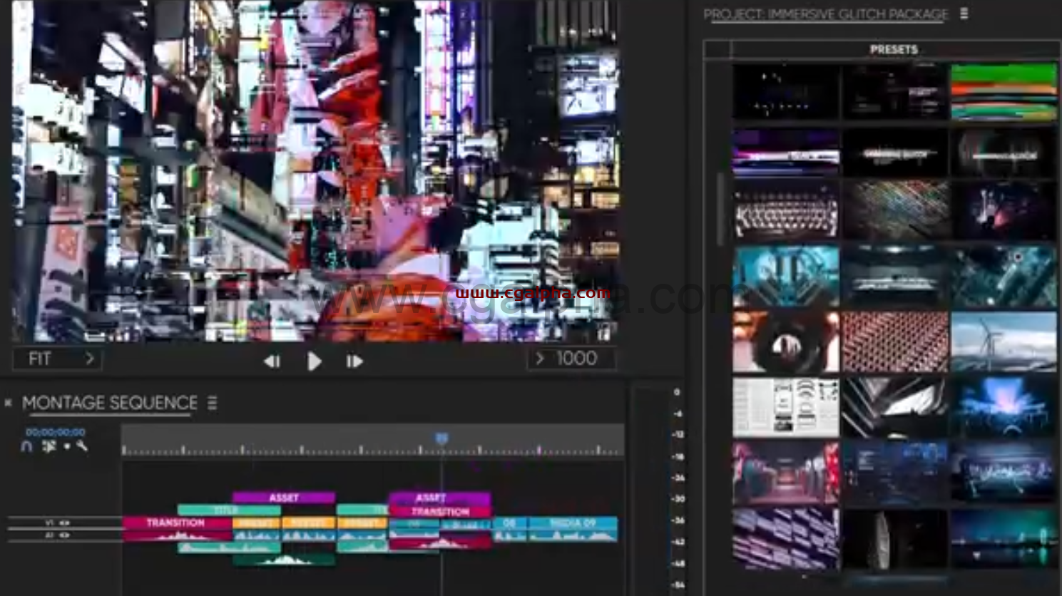The height and width of the screenshot is (596, 1062).
Task: Click the linked selection icon beside the magnet
Action: click(x=48, y=446)
